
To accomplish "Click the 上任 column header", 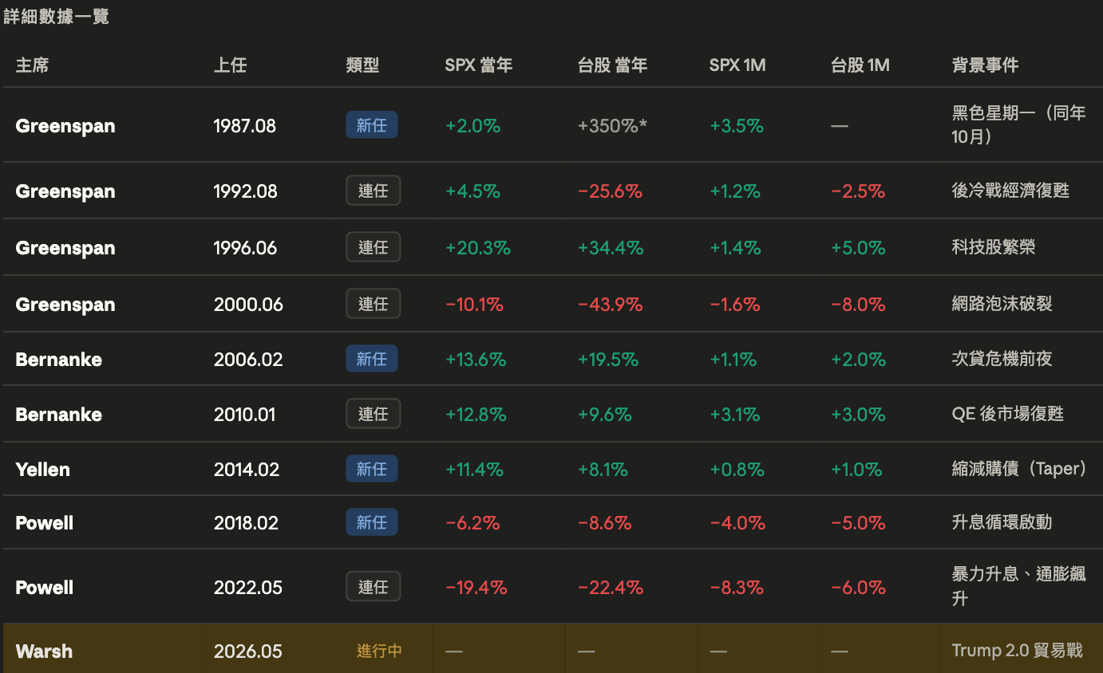I will pos(231,65).
